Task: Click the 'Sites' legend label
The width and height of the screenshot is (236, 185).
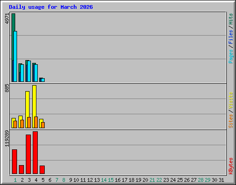Action: click(x=231, y=121)
